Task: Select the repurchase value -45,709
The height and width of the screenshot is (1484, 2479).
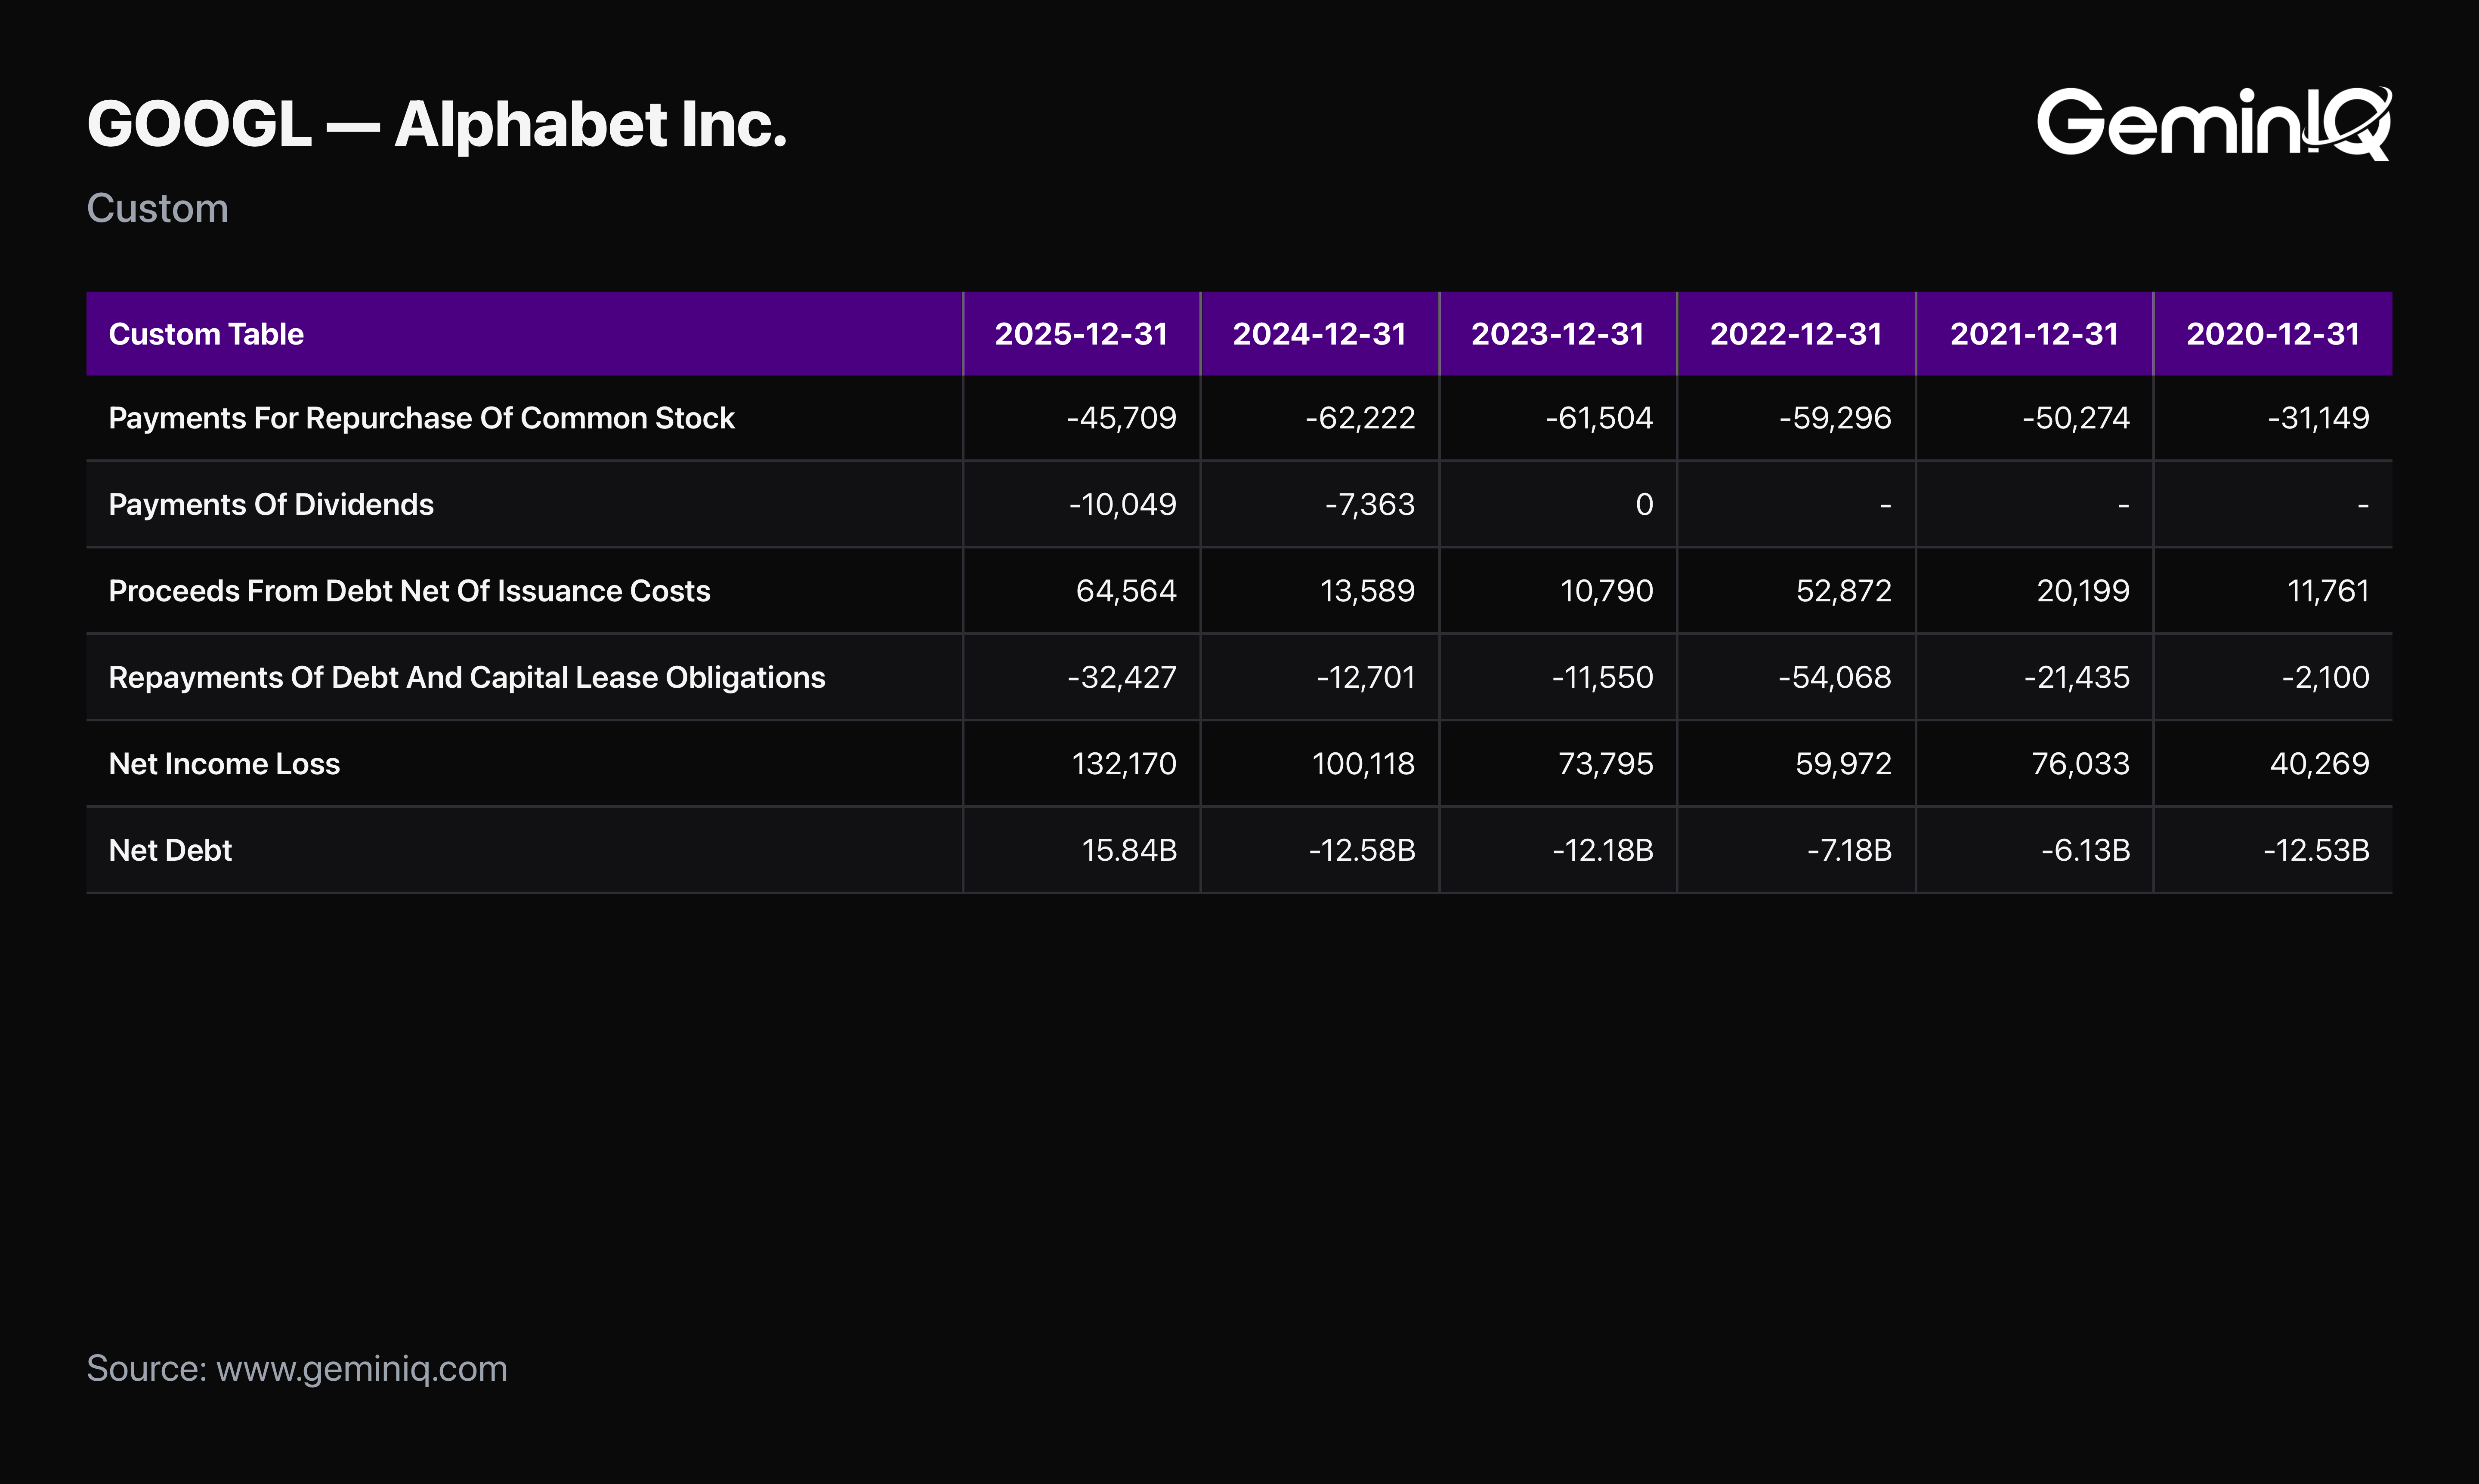Action: [x=1122, y=418]
